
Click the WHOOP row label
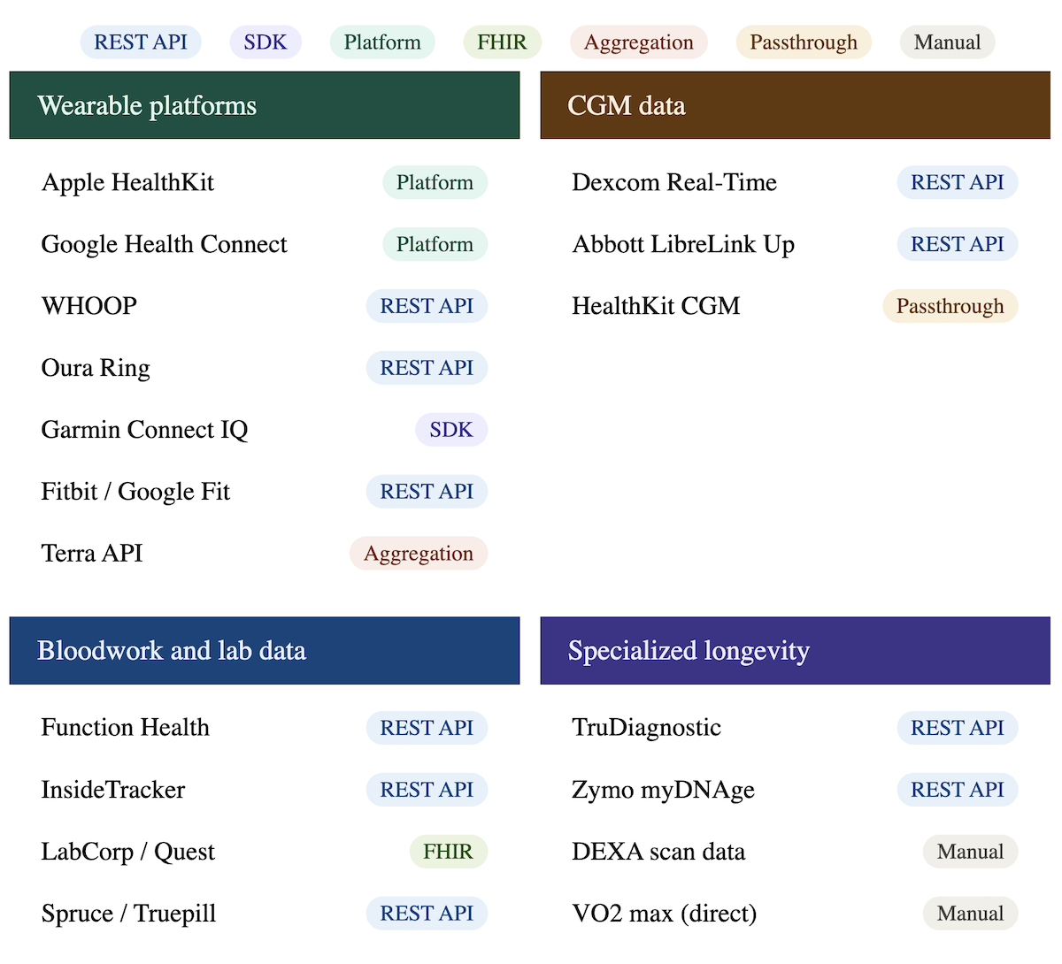tap(88, 306)
